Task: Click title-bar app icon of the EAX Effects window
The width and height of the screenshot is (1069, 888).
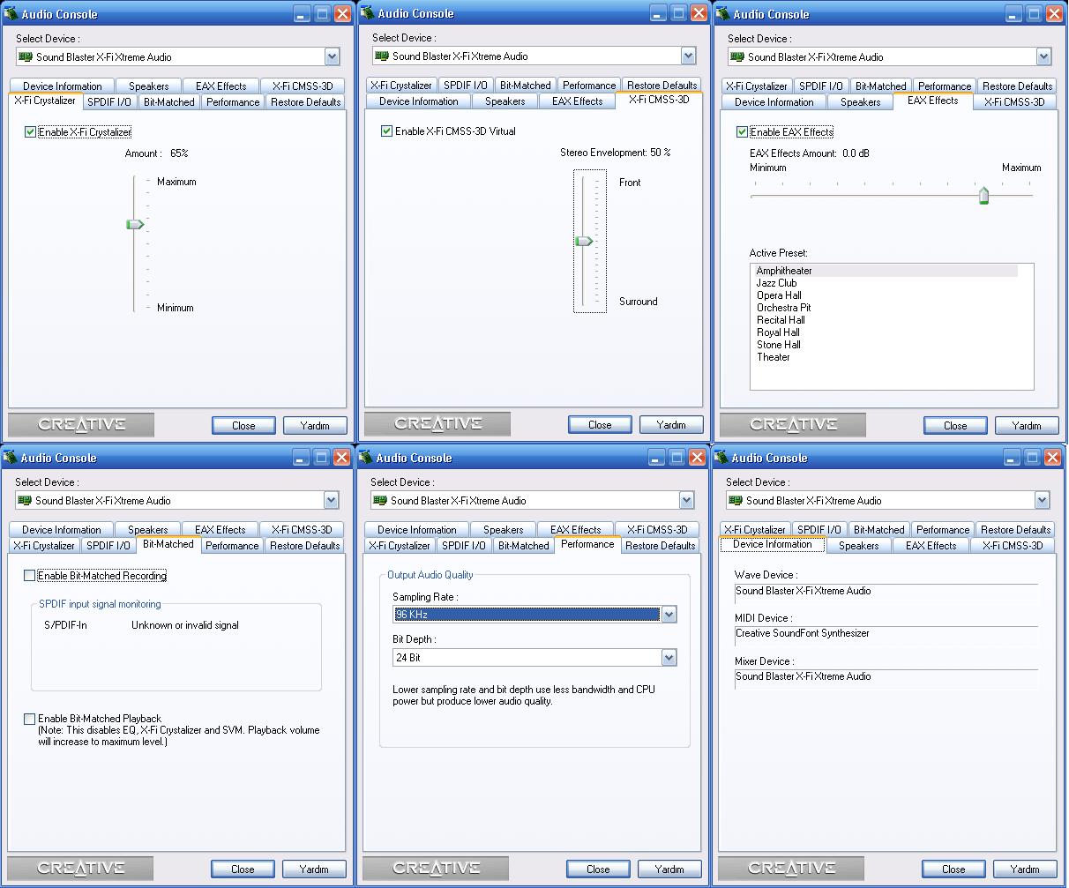Action: (x=722, y=14)
